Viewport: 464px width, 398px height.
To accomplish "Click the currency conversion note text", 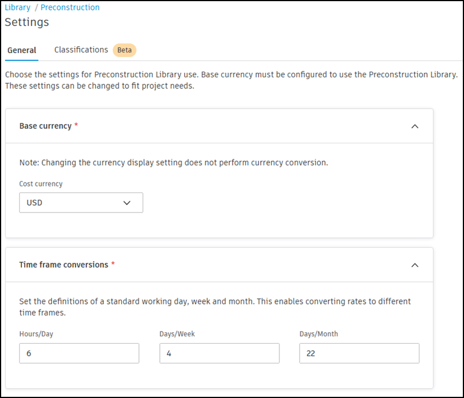I will pyautogui.click(x=173, y=163).
